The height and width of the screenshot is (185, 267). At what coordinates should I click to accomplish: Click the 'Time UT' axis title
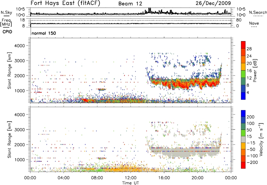(130, 183)
